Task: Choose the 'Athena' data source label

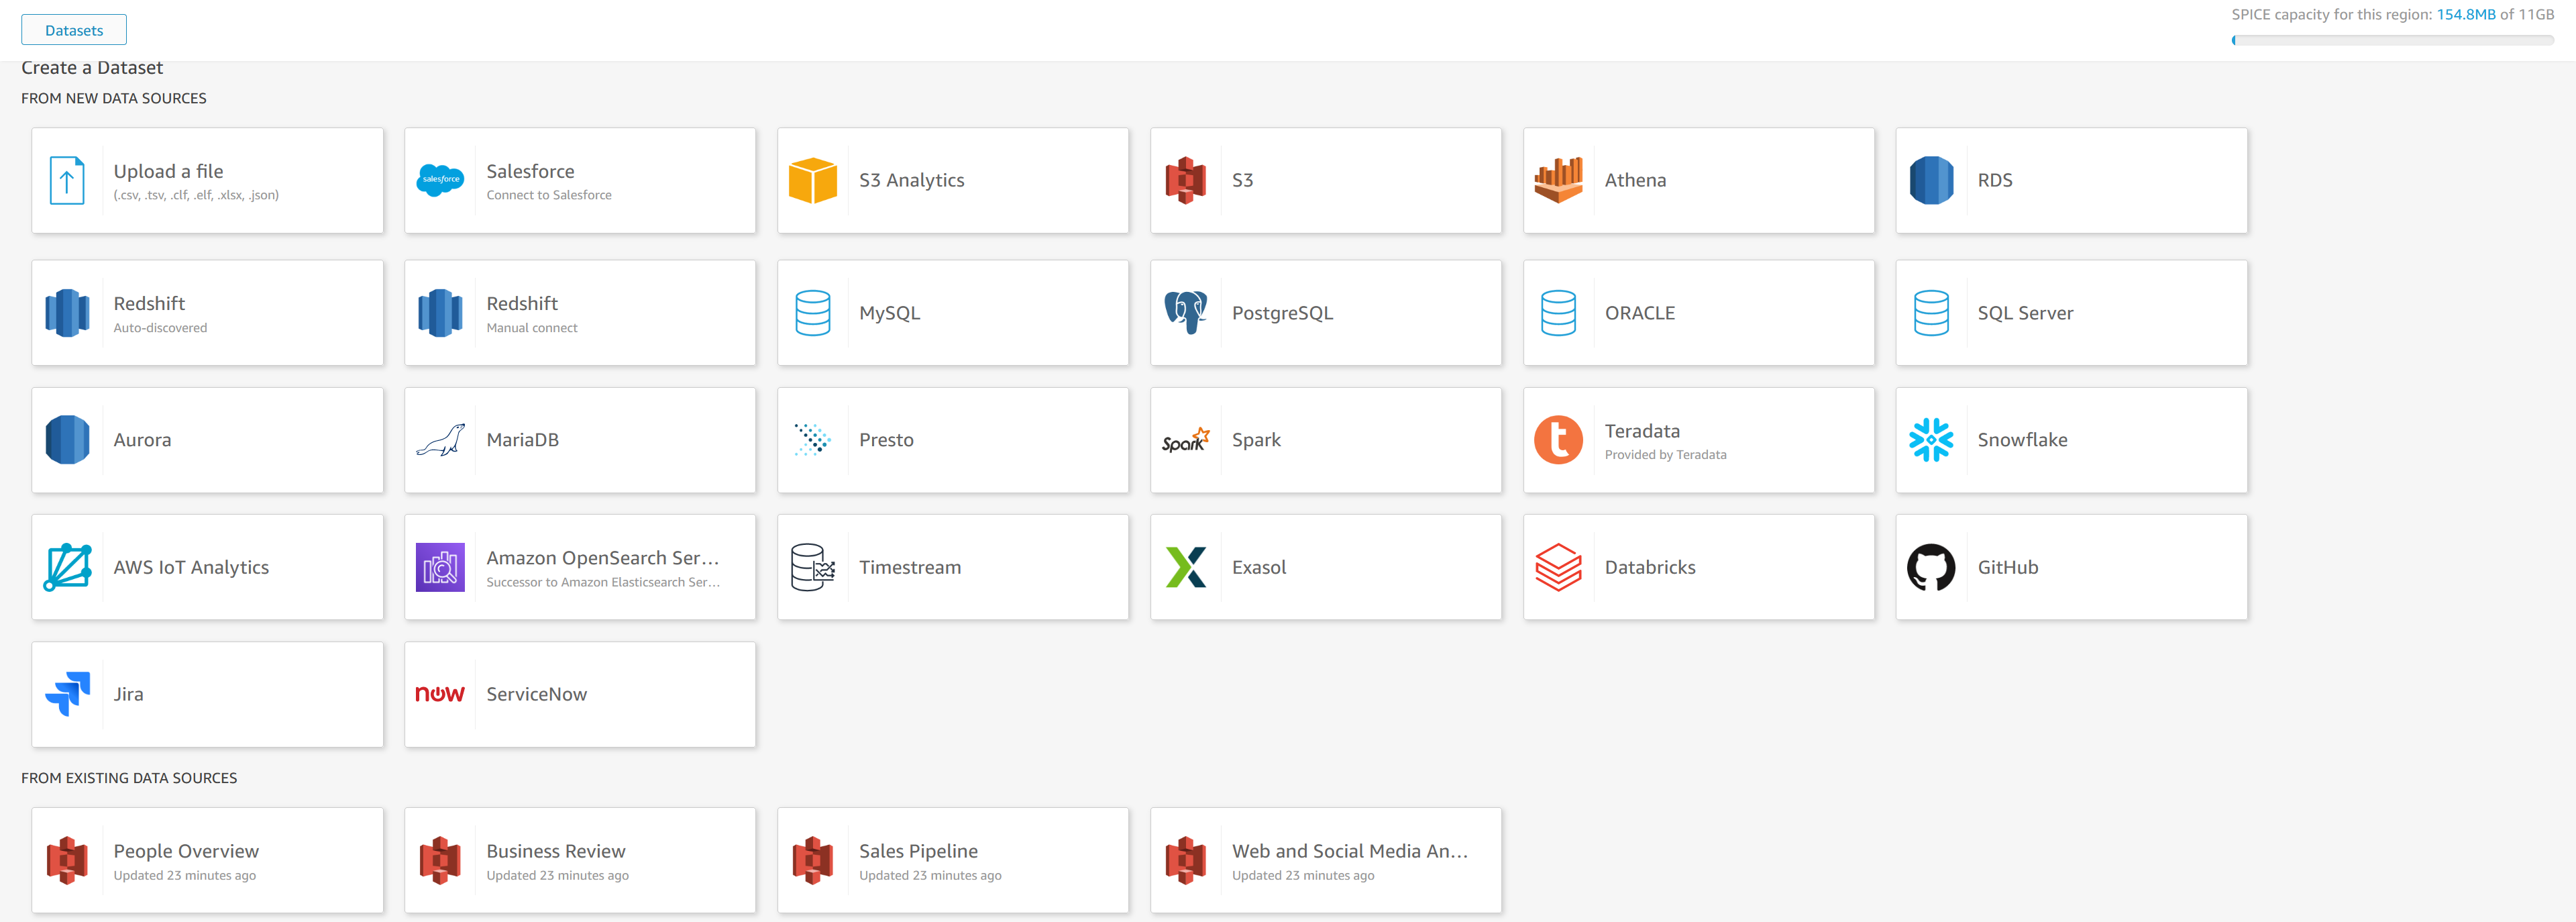Action: point(1636,180)
